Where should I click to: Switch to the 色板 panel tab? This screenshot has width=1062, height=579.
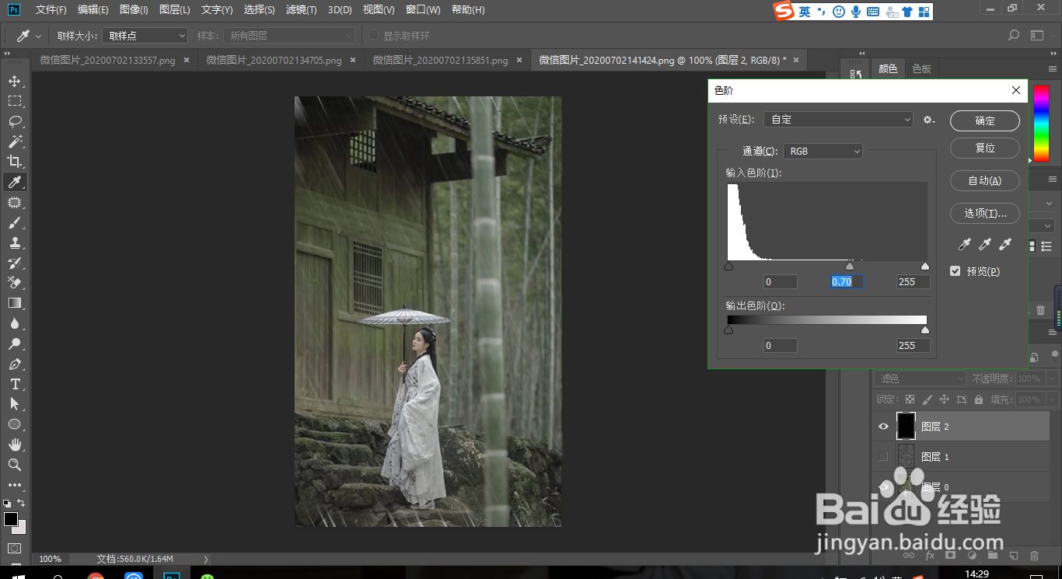[x=922, y=68]
